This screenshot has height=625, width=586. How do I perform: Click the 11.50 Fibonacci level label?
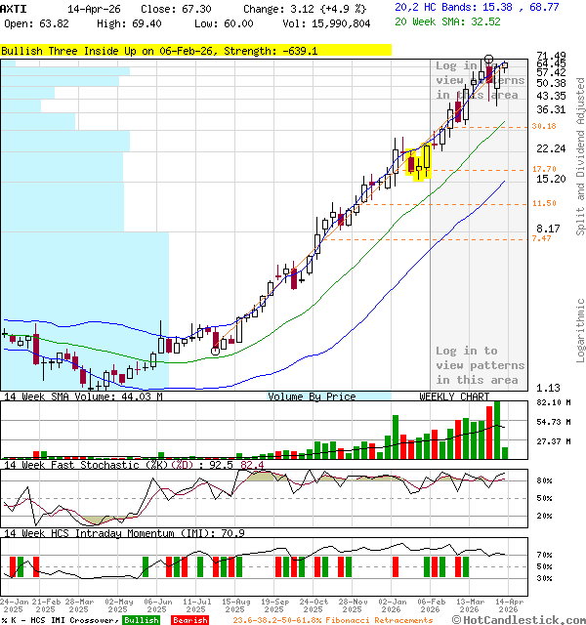[x=544, y=203]
